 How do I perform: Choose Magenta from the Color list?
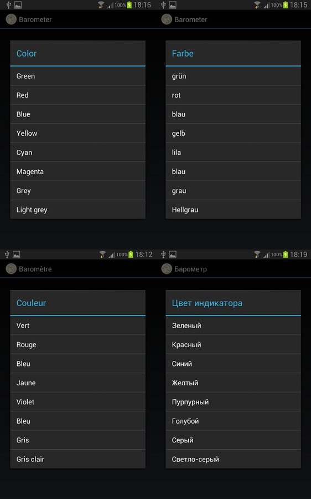click(x=78, y=171)
